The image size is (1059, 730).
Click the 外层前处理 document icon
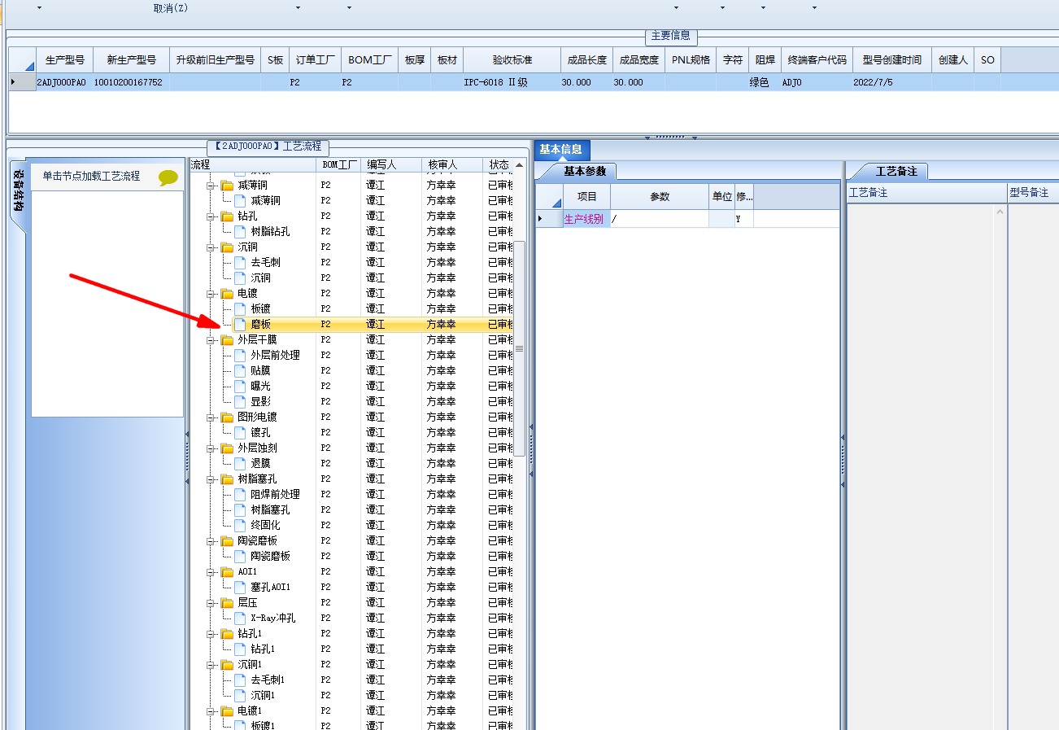coord(240,356)
